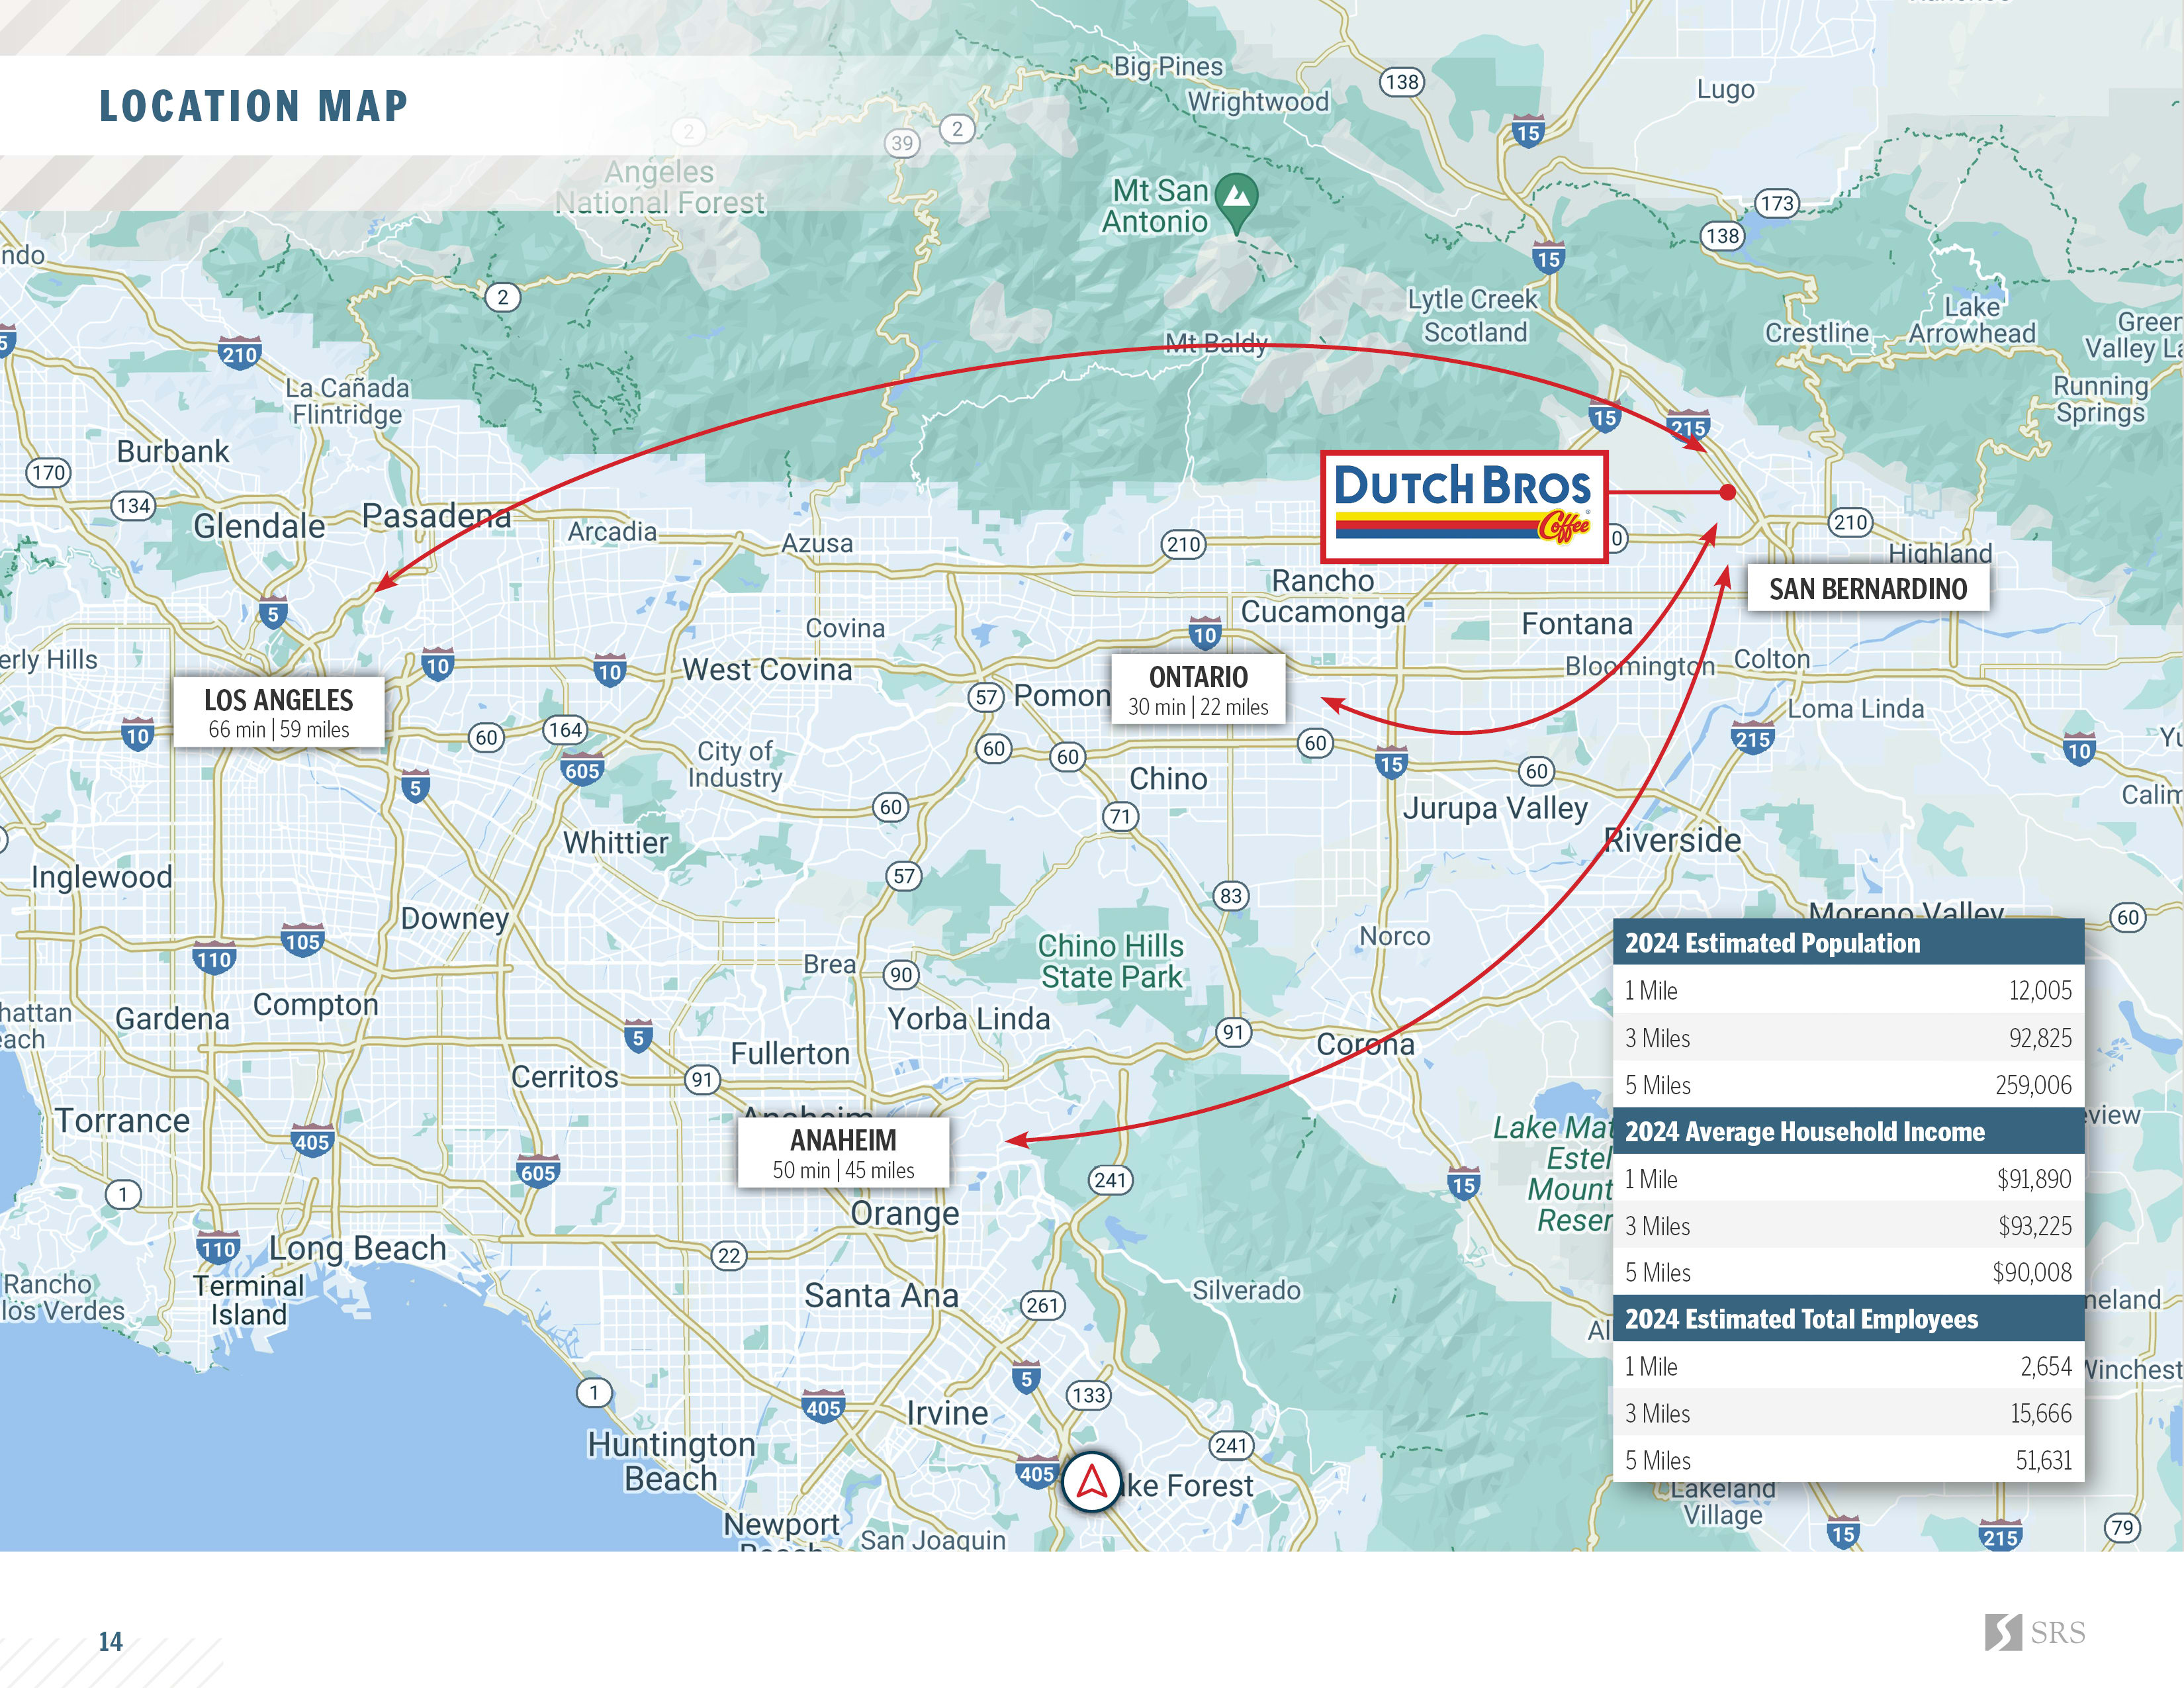Click the route 261 highway shield
The height and width of the screenshot is (1688, 2184).
tap(1042, 1304)
